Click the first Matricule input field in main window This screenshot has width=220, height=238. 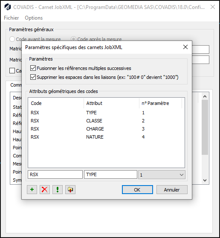(x=200, y=49)
